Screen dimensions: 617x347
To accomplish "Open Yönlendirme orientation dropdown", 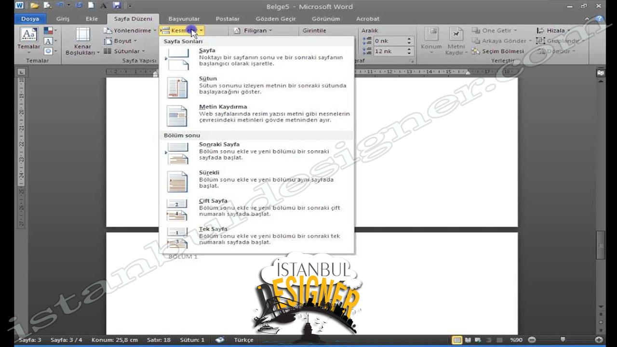I will [130, 30].
